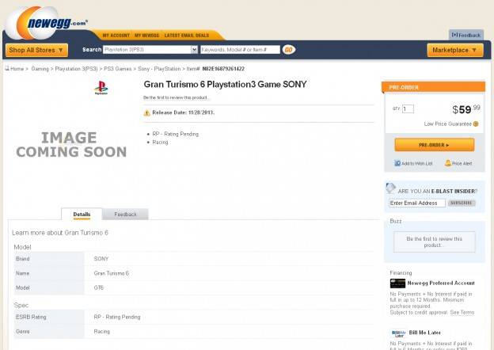Click the PS3 Games breadcrumb link
This screenshot has height=350, width=494.
pos(117,69)
